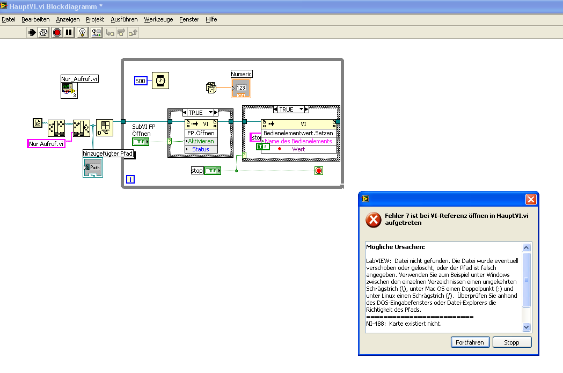563x373 pixels.
Task: Click the case selector terminal of right structure
Action: point(244,155)
